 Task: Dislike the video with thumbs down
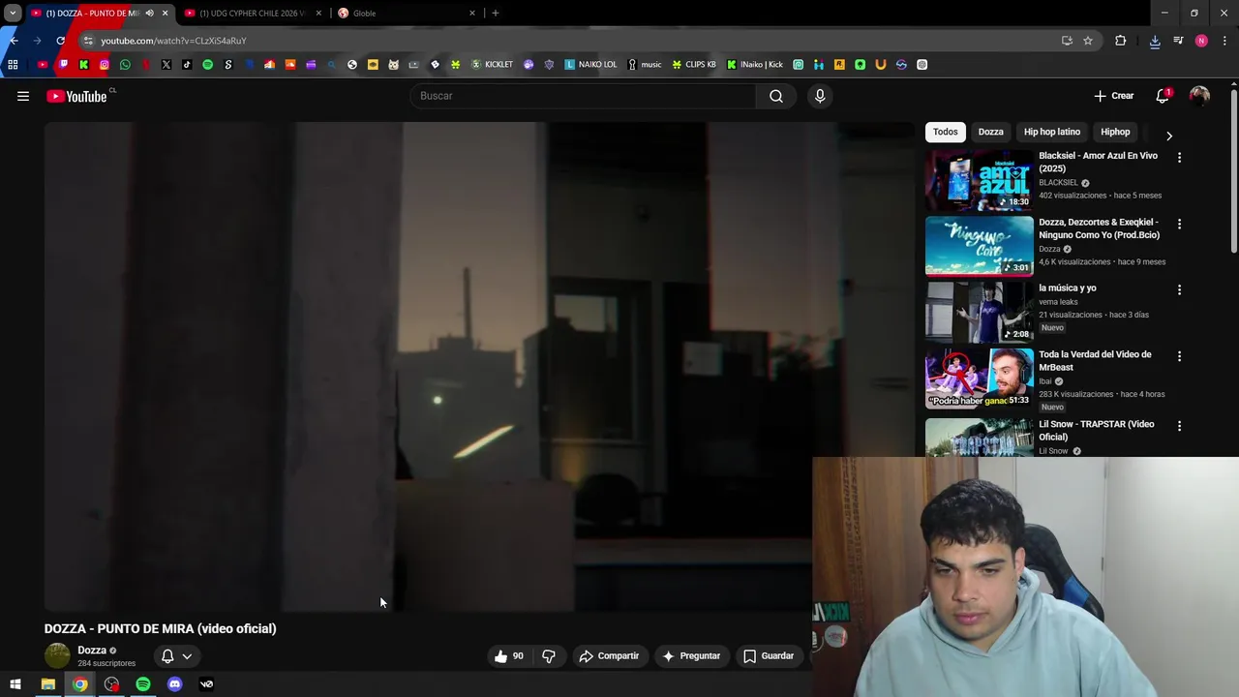tap(549, 656)
